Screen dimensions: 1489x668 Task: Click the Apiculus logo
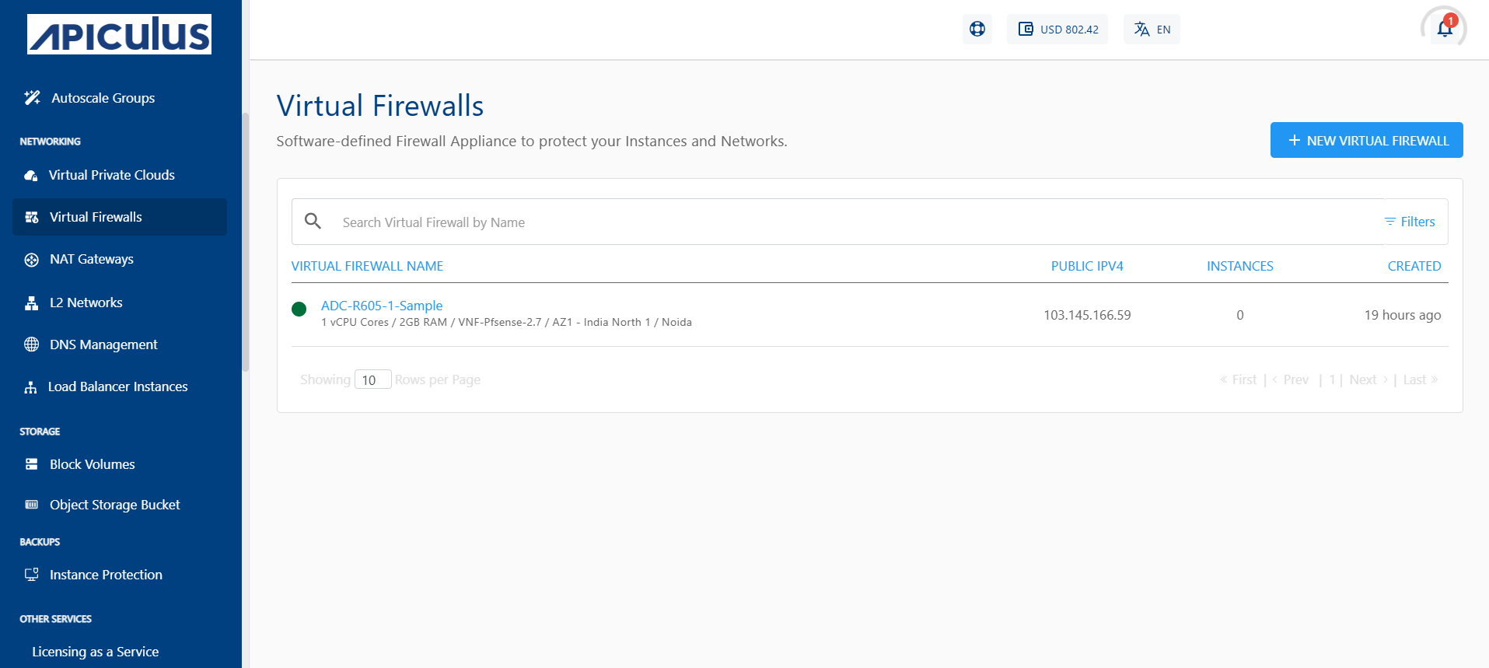[x=119, y=34]
